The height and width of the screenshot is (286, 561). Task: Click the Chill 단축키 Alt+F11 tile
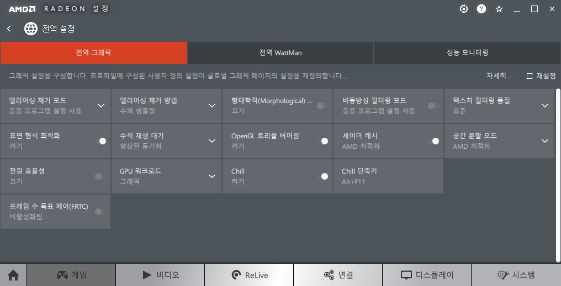pos(388,176)
